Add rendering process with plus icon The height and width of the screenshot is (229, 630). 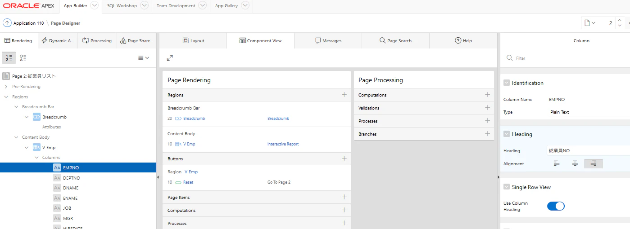pyautogui.click(x=344, y=223)
